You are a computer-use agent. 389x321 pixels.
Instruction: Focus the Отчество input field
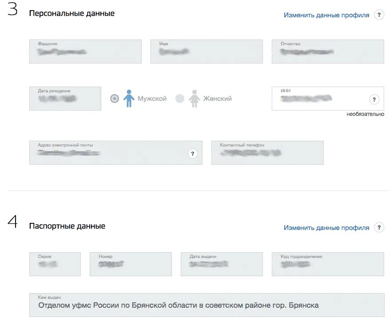(x=328, y=52)
